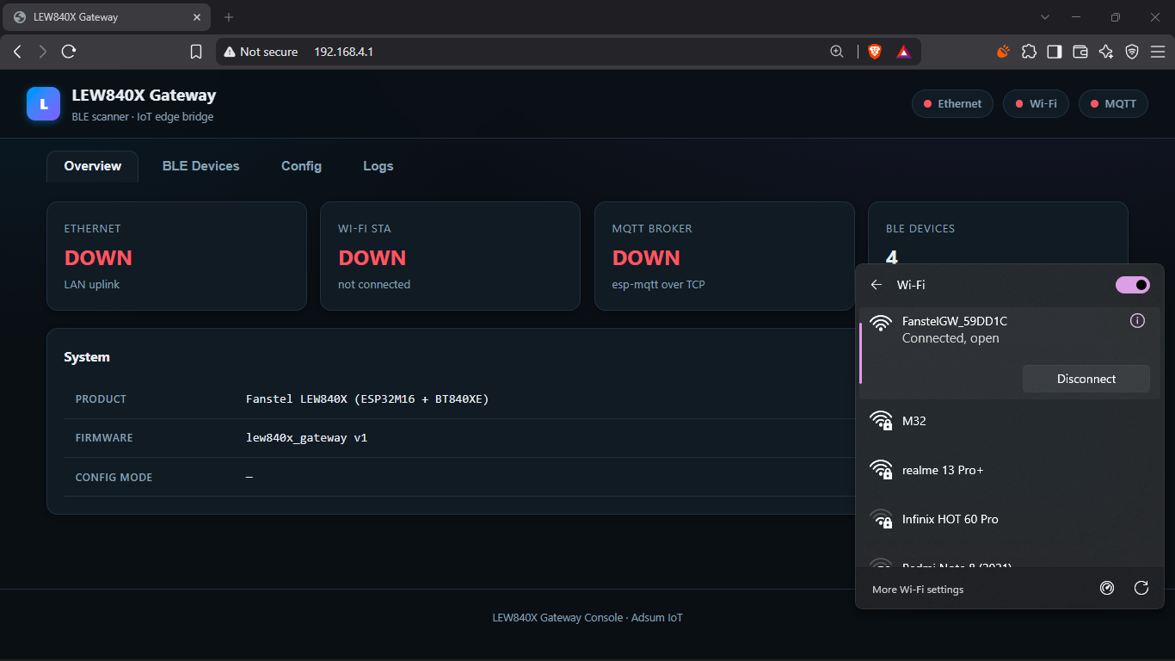This screenshot has height=661, width=1175.
Task: Open Brave VPN shield icon
Action: (1132, 52)
